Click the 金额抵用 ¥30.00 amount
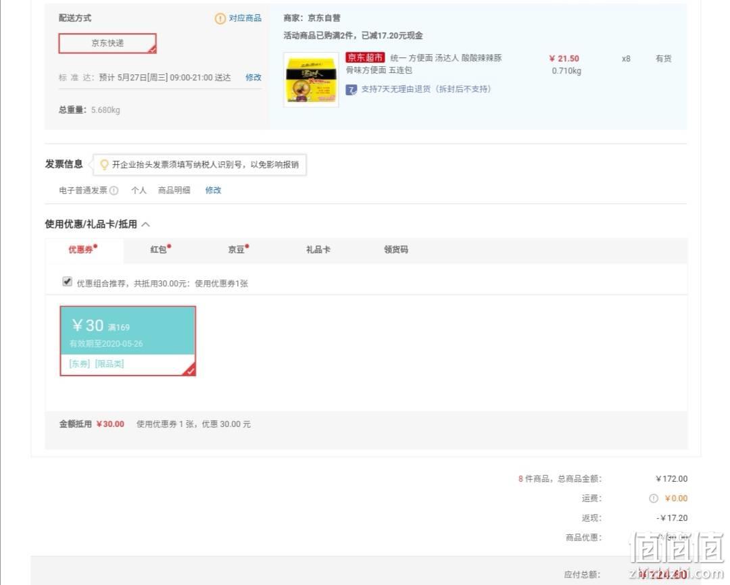Screen dimensions: 730x585 pyautogui.click(x=110, y=424)
